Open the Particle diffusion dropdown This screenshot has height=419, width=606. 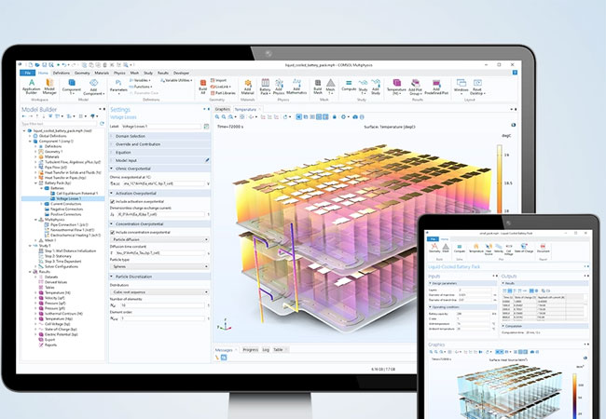point(160,239)
